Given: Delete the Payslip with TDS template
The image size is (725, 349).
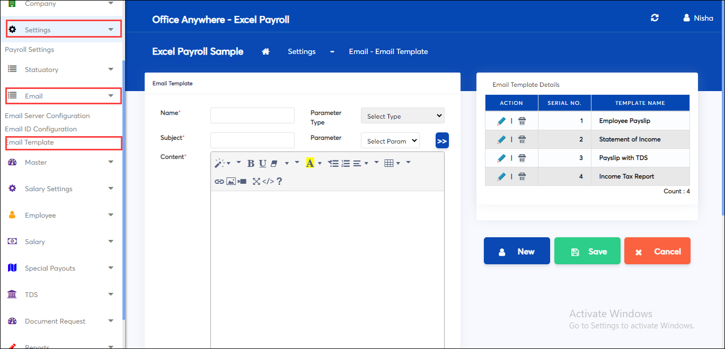Looking at the screenshot, I should click(x=522, y=158).
